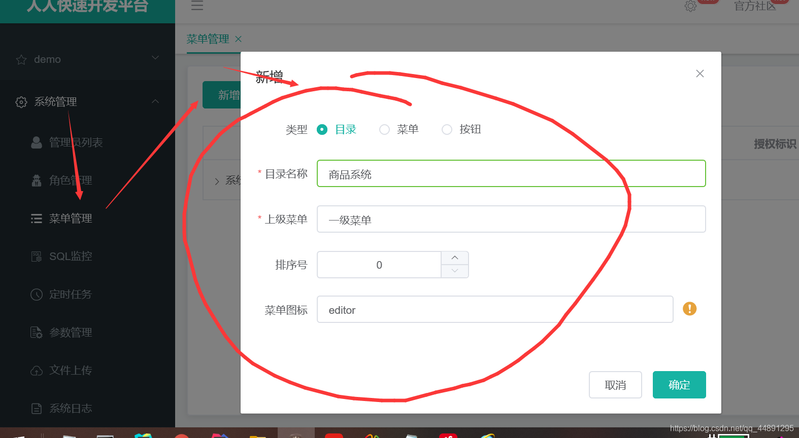The image size is (799, 438).
Task: Expand the 系统 tree row in the table
Action: [x=217, y=181]
